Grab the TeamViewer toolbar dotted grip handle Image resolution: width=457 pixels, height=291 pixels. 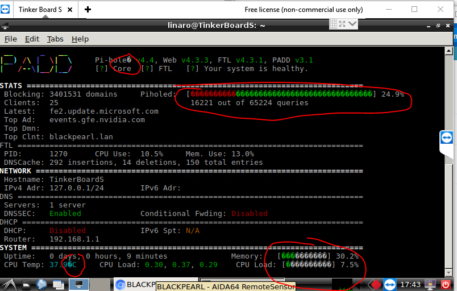click(x=334, y=24)
